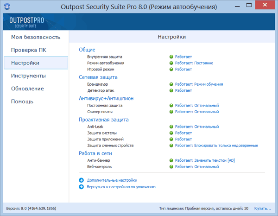Screen dimensions: 278x216
Task: Click green status icon for Anti-Leak
Action: pos(171,127)
